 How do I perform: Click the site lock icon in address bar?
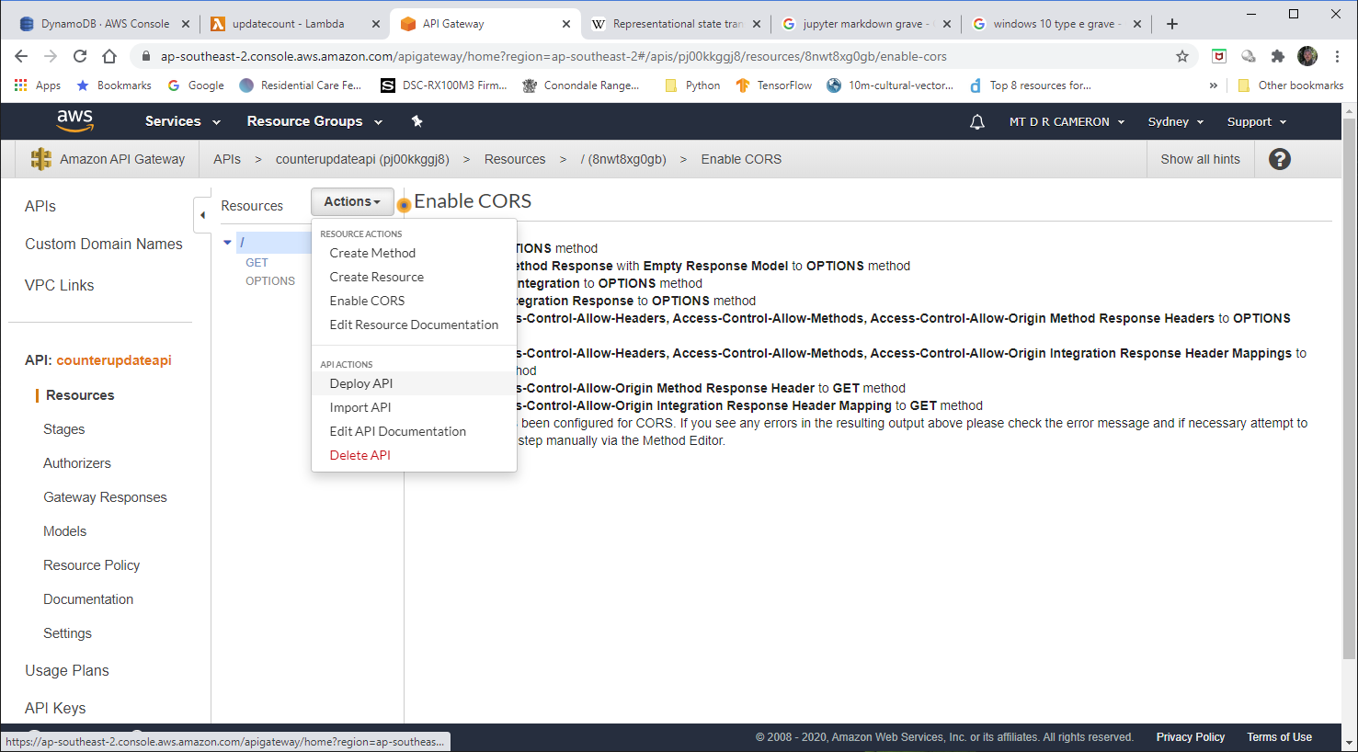(x=145, y=56)
